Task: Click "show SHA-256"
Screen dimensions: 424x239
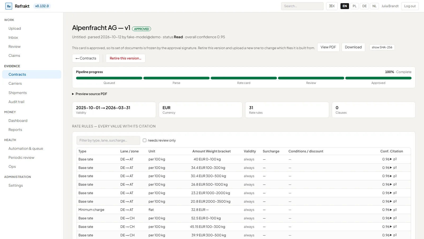Action: tap(382, 47)
